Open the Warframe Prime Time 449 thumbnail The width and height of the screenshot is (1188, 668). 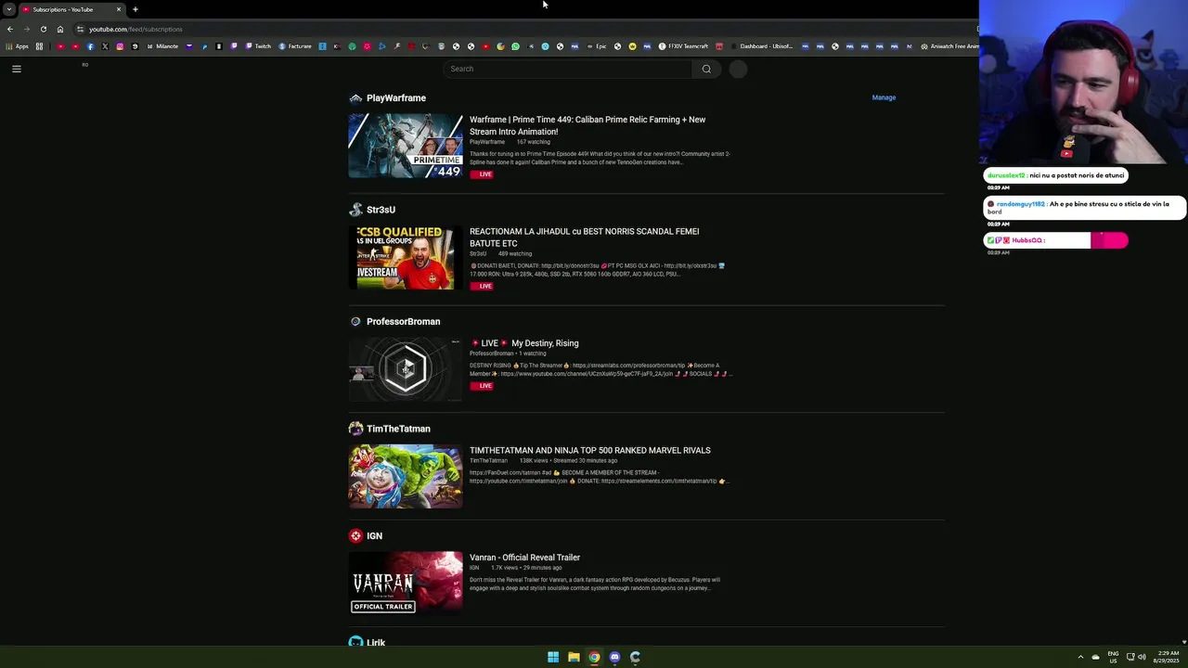(x=406, y=146)
